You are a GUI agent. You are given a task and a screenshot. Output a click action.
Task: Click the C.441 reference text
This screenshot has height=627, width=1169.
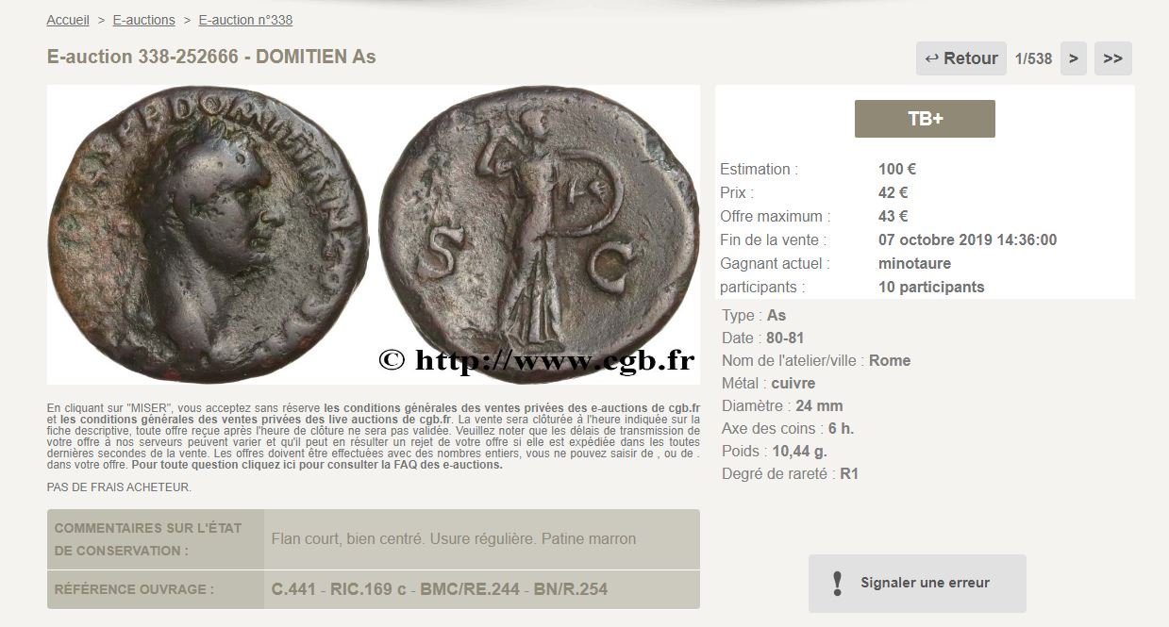[293, 589]
